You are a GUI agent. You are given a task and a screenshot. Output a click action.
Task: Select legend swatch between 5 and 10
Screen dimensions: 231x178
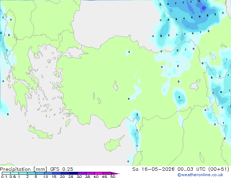tap(40, 173)
